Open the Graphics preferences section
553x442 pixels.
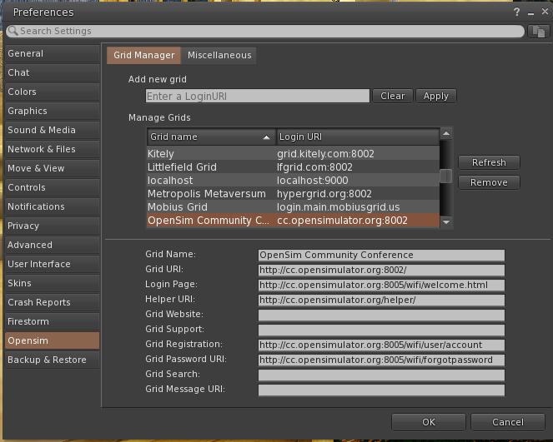(53, 111)
